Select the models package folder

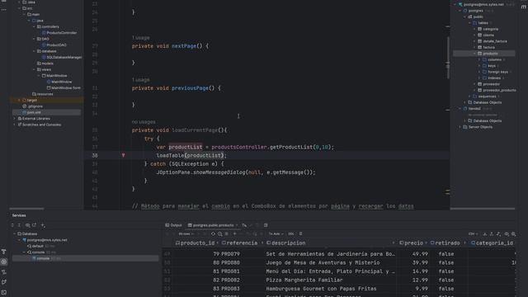(x=47, y=64)
